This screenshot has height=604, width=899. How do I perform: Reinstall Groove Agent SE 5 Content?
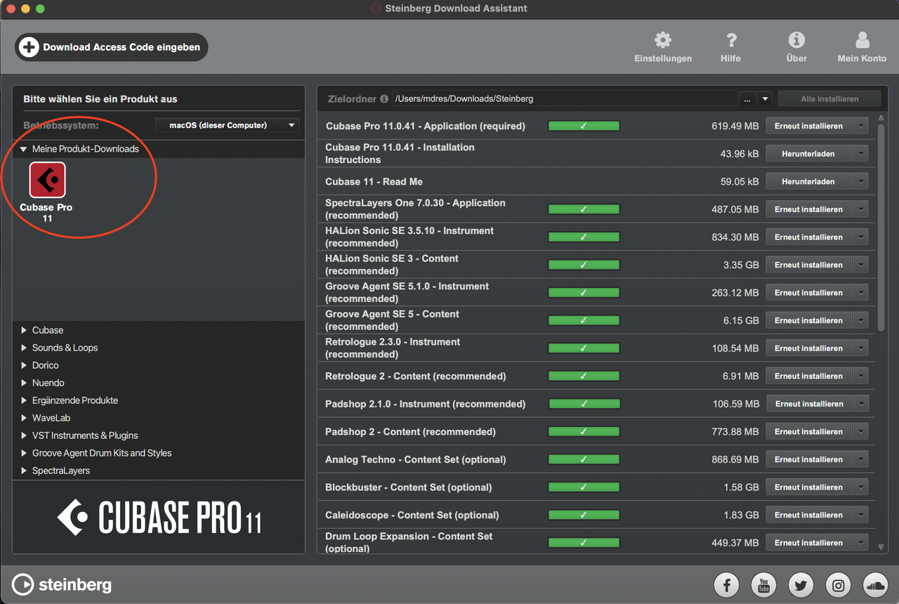(808, 320)
